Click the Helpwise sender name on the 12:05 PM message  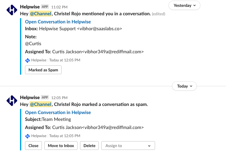[x=30, y=98]
